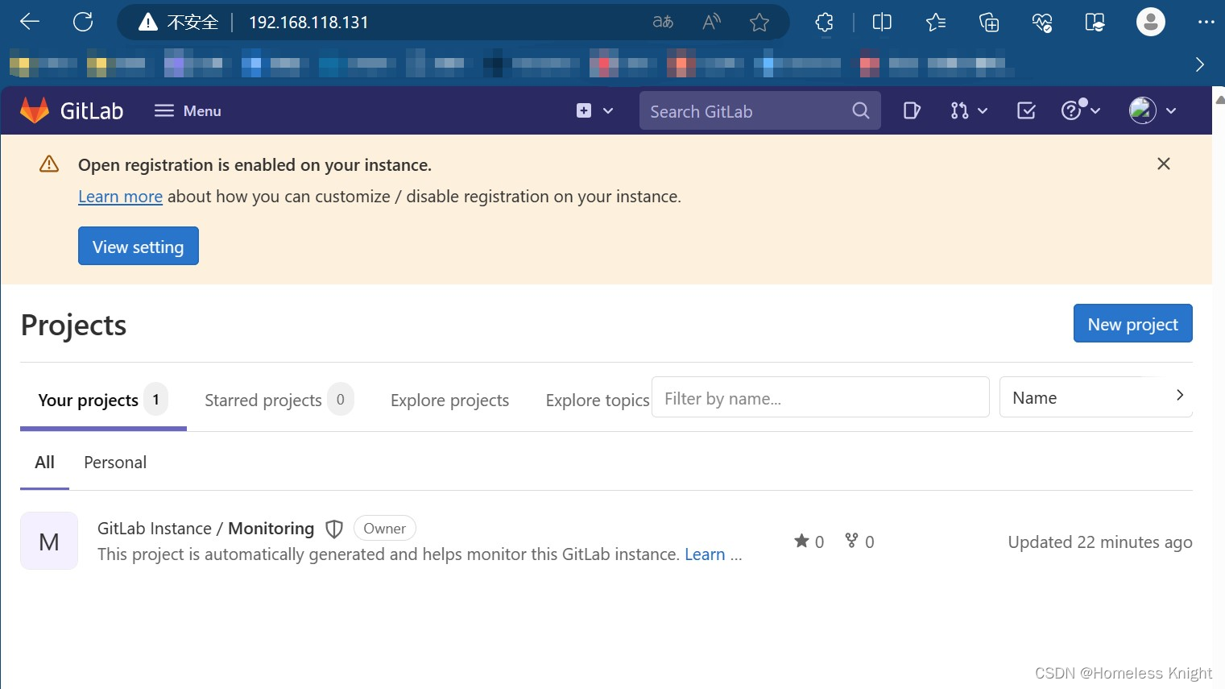Open the favorites list icon

click(936, 22)
